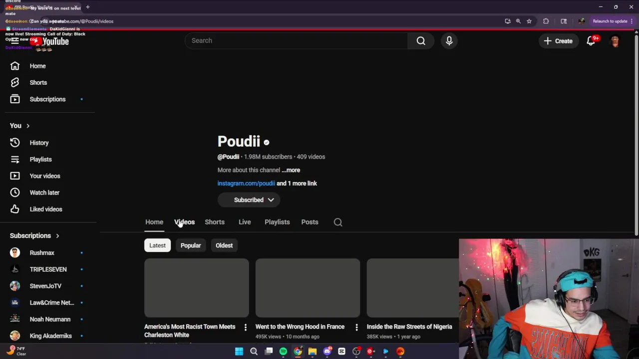Click the magnifier search button
The height and width of the screenshot is (359, 639).
point(421,40)
